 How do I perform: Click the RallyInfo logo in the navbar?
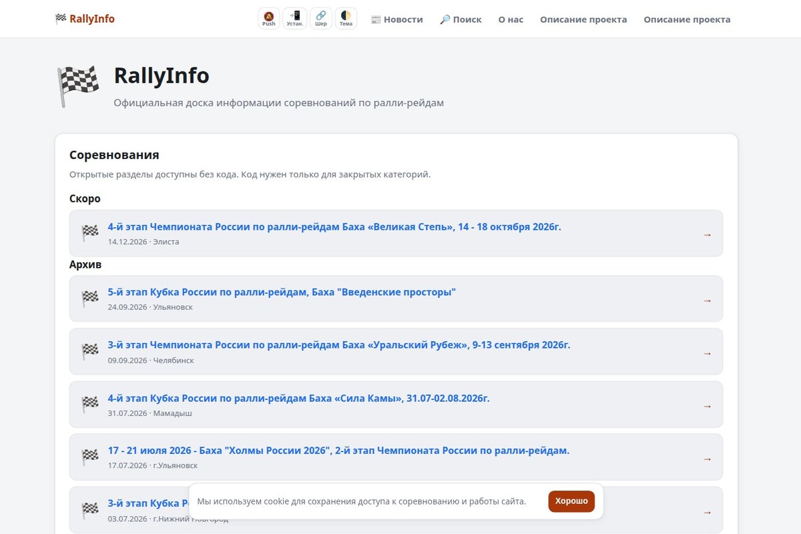pos(85,19)
